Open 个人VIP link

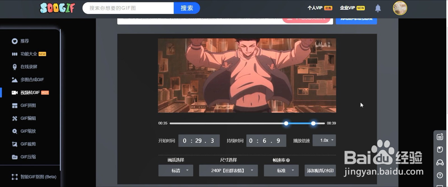315,8
